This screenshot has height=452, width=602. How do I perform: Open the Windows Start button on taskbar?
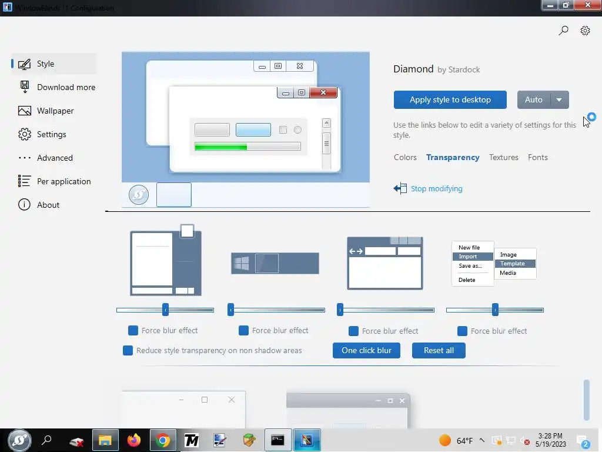[x=19, y=440]
